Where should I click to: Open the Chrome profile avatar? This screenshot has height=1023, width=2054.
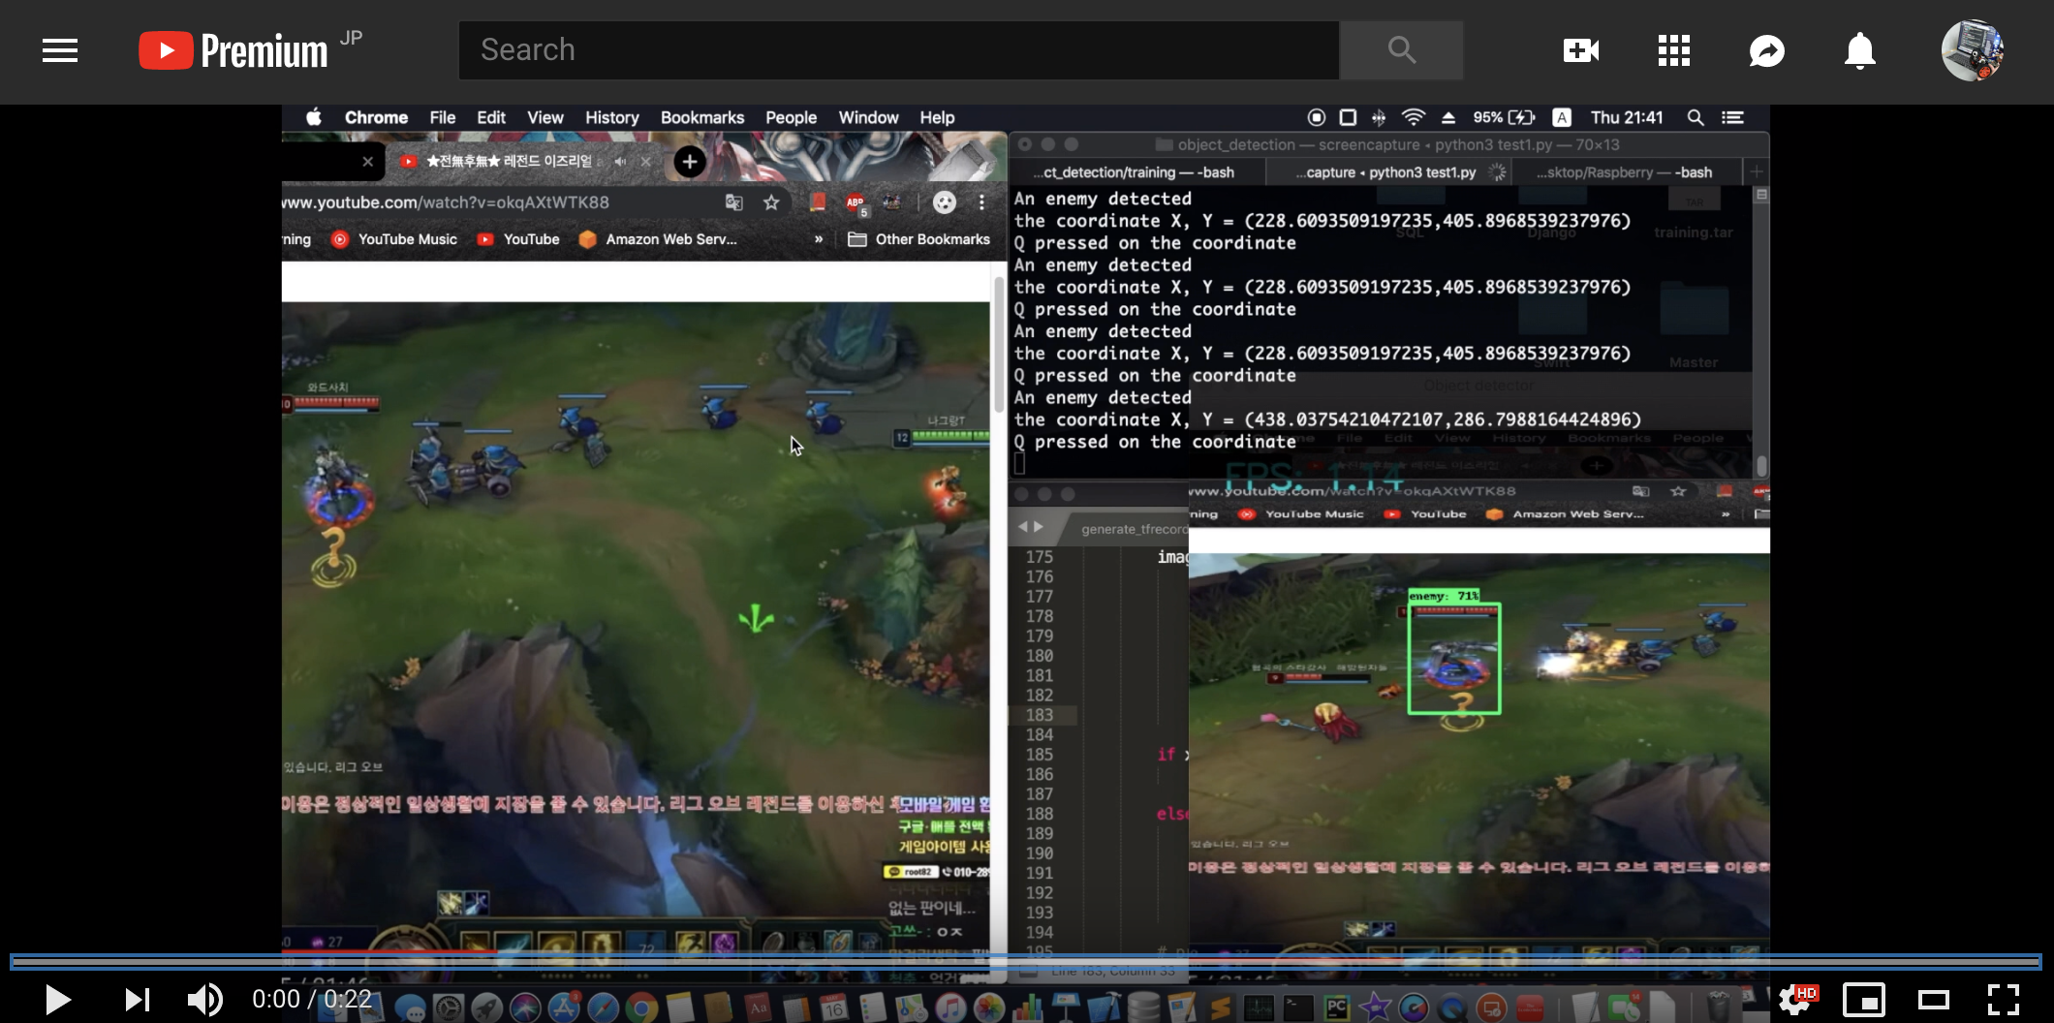[x=944, y=202]
